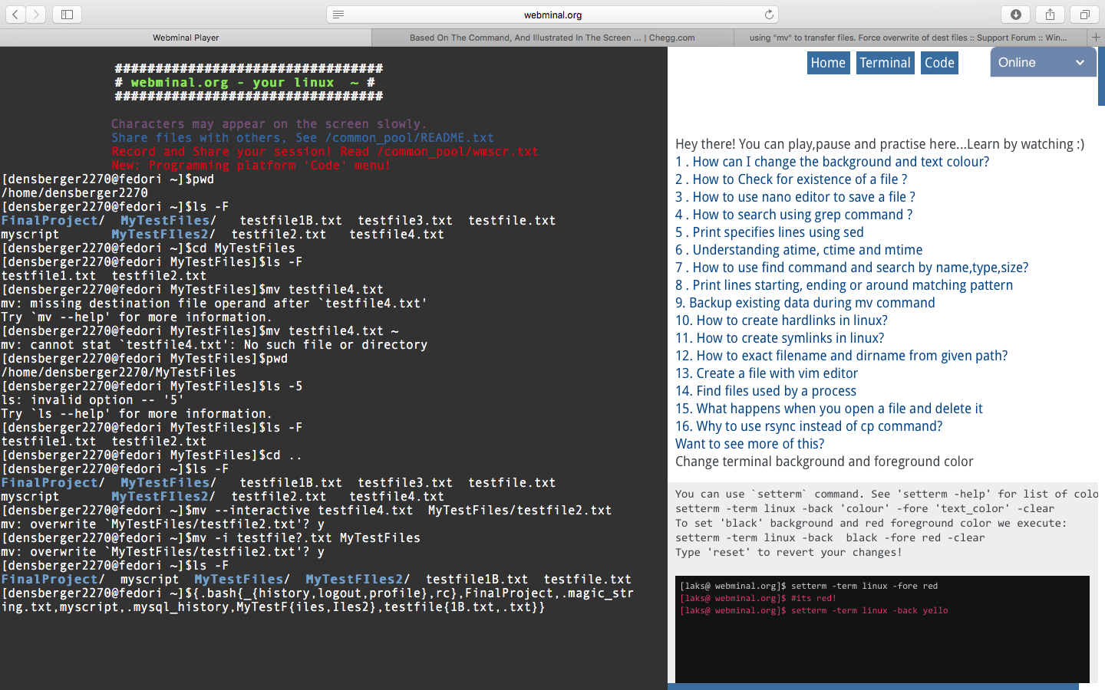Switch to the Chegg.com tab
This screenshot has height=690, width=1105.
pos(552,38)
